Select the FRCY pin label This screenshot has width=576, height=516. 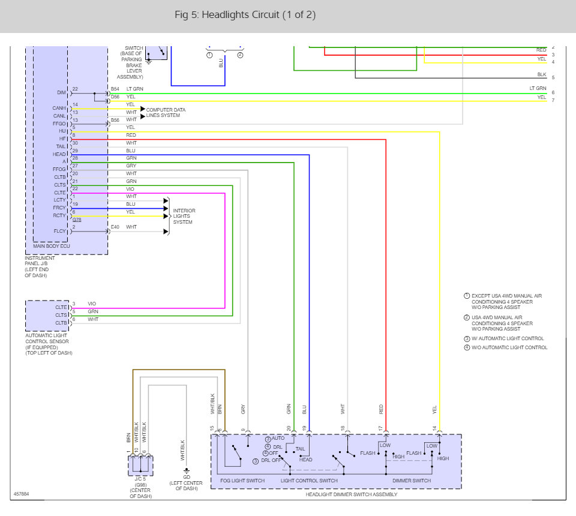59,208
